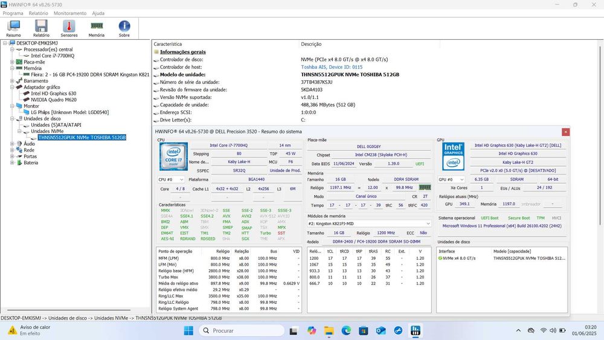Collapse the DESKTOP-EMKISMJ root node

[x=5, y=43]
